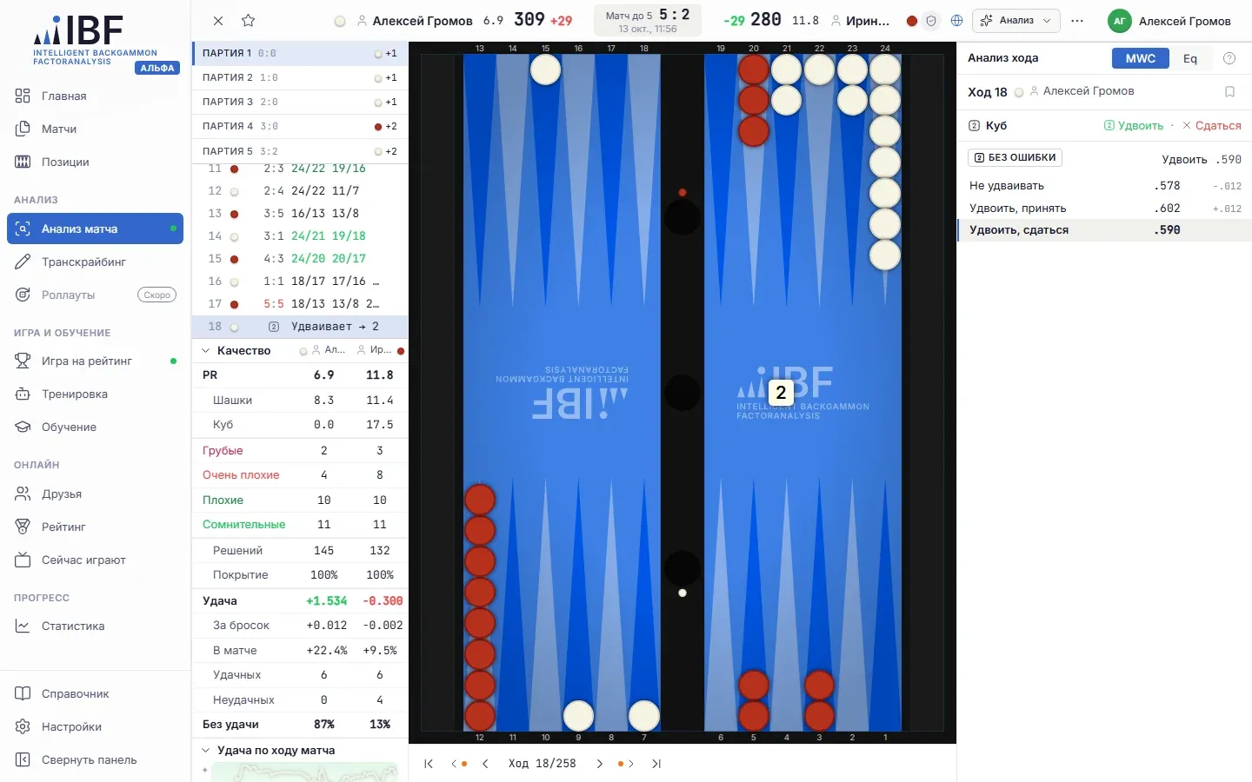
Task: Open the Матчи section
Action: 95,129
